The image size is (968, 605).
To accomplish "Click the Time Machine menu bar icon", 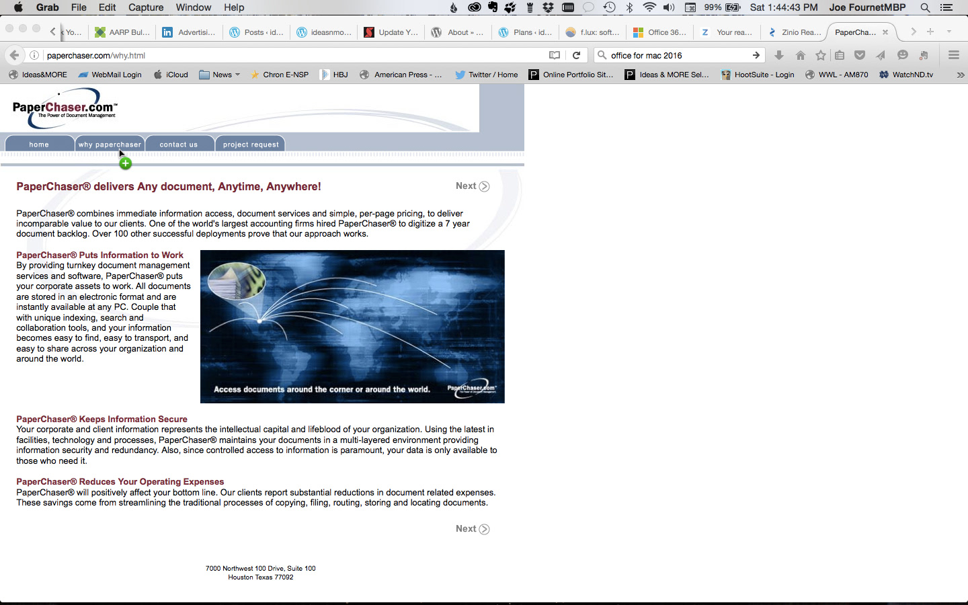I will click(609, 7).
